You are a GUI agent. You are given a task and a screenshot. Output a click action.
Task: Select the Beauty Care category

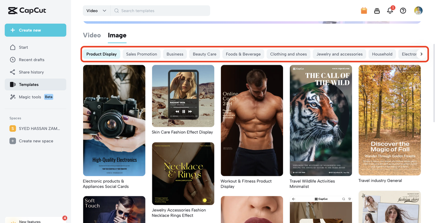[205, 54]
